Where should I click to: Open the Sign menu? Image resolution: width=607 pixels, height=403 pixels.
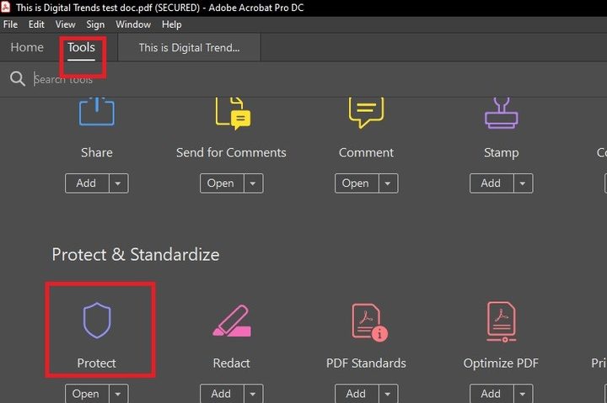95,24
